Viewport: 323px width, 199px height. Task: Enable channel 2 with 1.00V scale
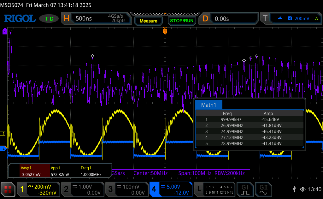pyautogui.click(x=82, y=189)
